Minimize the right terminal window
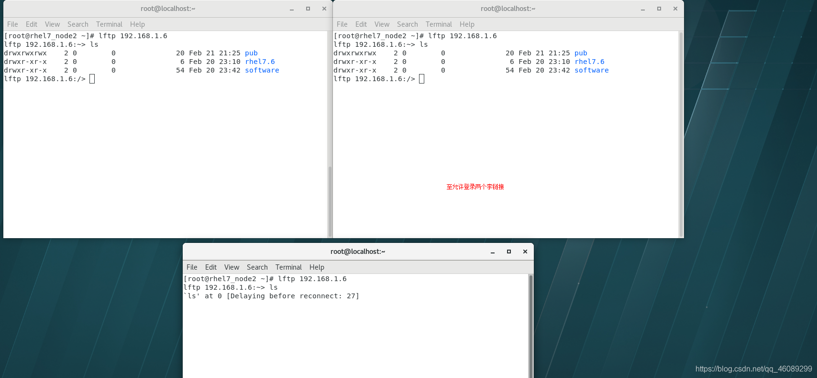The image size is (817, 378). pyautogui.click(x=643, y=9)
